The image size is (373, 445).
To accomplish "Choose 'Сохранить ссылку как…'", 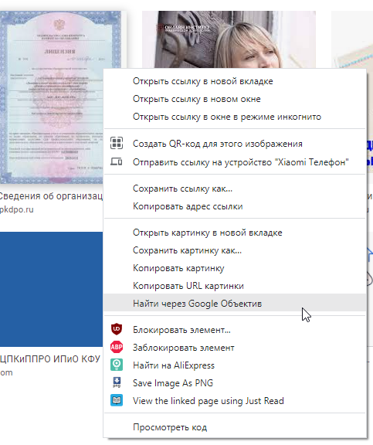I will 236,189.
